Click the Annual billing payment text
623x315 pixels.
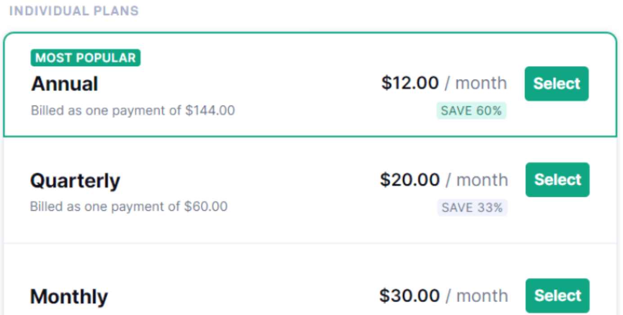(x=132, y=111)
